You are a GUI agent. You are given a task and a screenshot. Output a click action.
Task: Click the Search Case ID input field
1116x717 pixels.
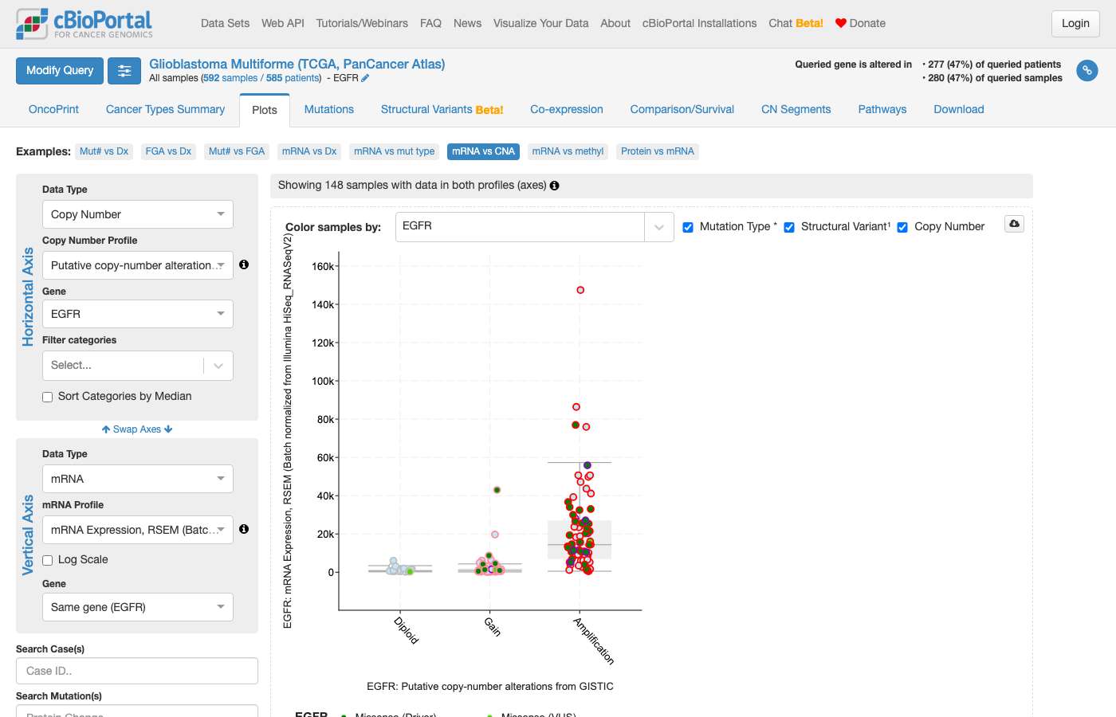pos(137,671)
